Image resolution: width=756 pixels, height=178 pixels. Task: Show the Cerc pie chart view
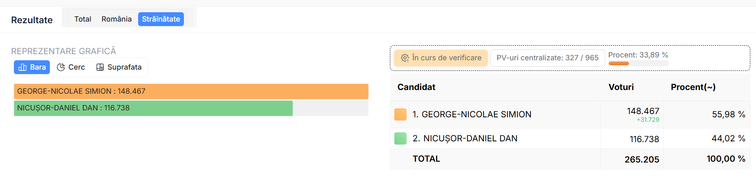pos(71,67)
